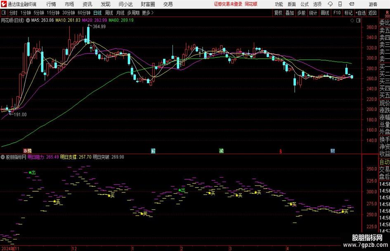
Task: Click the 画线 drawing button
Action: pos(325,13)
